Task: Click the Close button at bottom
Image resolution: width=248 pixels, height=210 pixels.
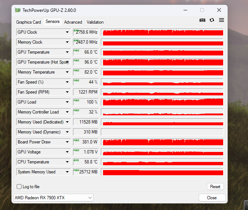Action: (212, 198)
